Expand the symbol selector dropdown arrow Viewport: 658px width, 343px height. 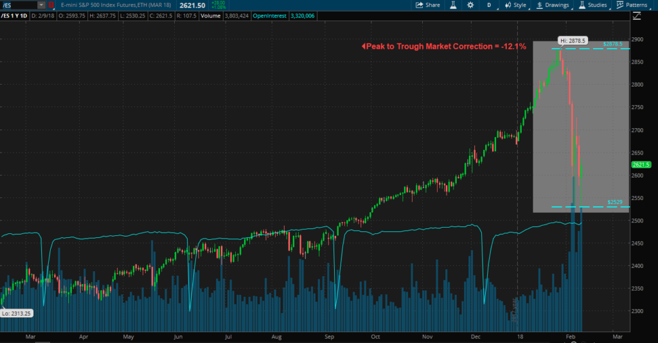tap(41, 5)
